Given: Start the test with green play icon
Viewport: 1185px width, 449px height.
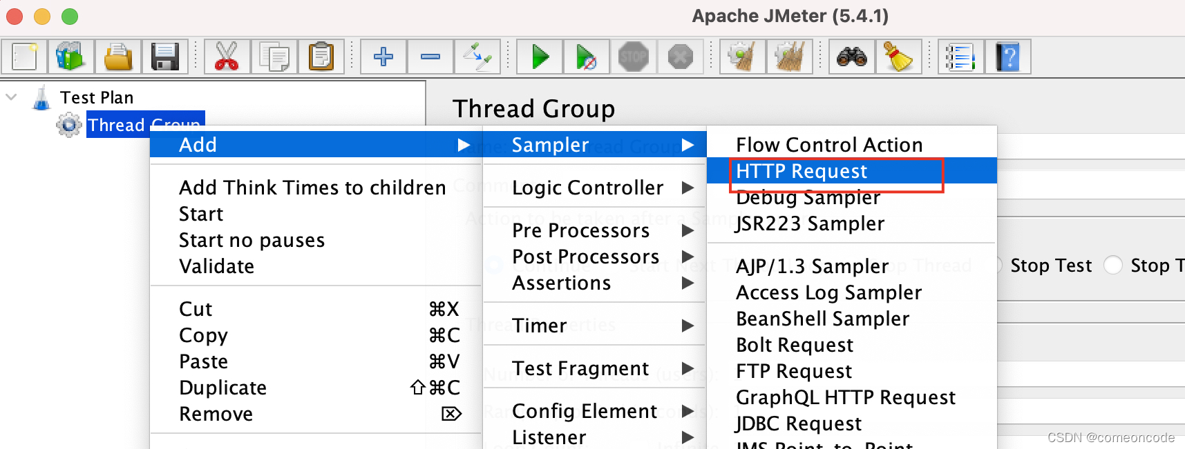Looking at the screenshot, I should 540,57.
